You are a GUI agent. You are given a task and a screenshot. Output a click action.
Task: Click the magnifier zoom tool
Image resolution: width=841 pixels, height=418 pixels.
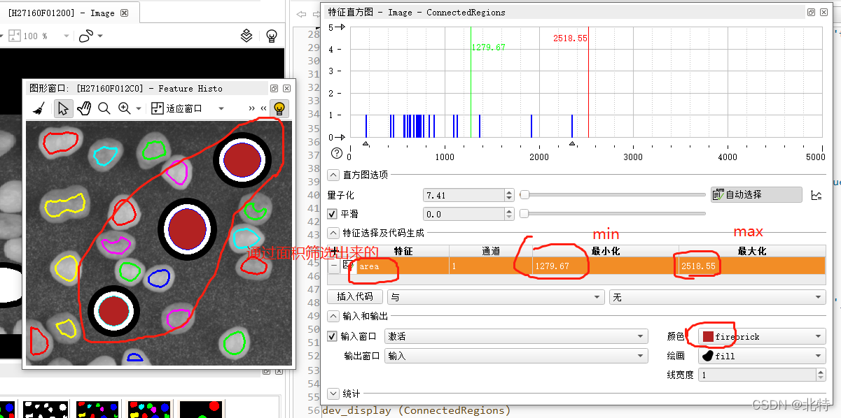(104, 108)
